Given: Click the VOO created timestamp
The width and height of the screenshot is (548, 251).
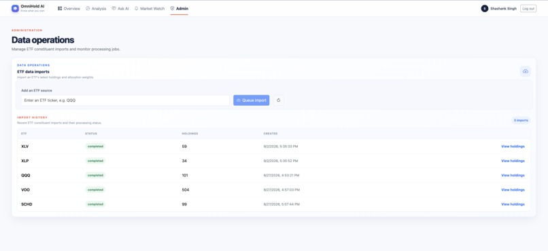Looking at the screenshot, I should [281, 190].
